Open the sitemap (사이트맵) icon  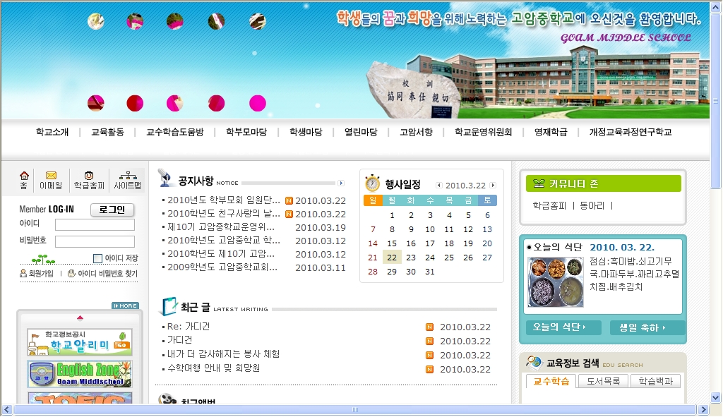[x=128, y=176]
